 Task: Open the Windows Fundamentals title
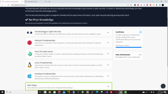[x=45, y=74]
